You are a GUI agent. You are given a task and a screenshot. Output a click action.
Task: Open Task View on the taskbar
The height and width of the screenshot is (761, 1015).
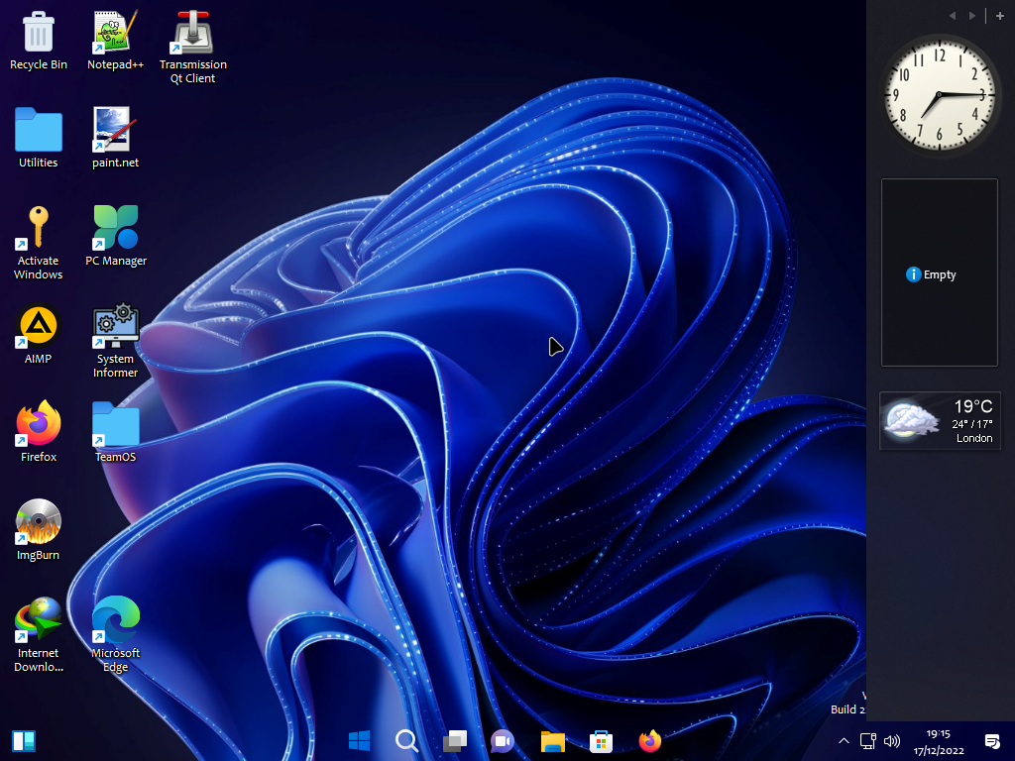(455, 741)
